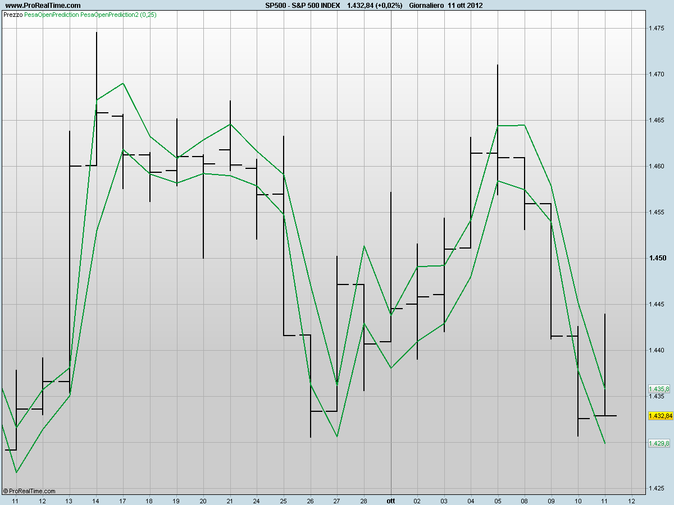This screenshot has height=505, width=674.
Task: Click the 04 date axis label
Action: [x=471, y=500]
